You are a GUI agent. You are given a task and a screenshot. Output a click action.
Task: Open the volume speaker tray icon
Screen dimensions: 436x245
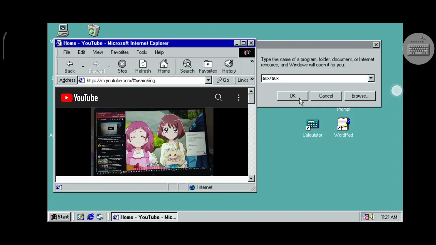[x=372, y=217]
